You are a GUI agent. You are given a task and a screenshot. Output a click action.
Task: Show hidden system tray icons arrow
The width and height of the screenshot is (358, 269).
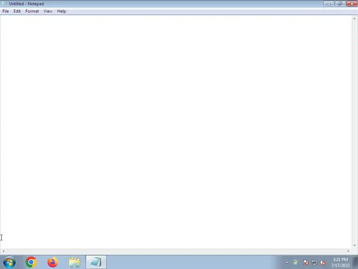point(287,263)
